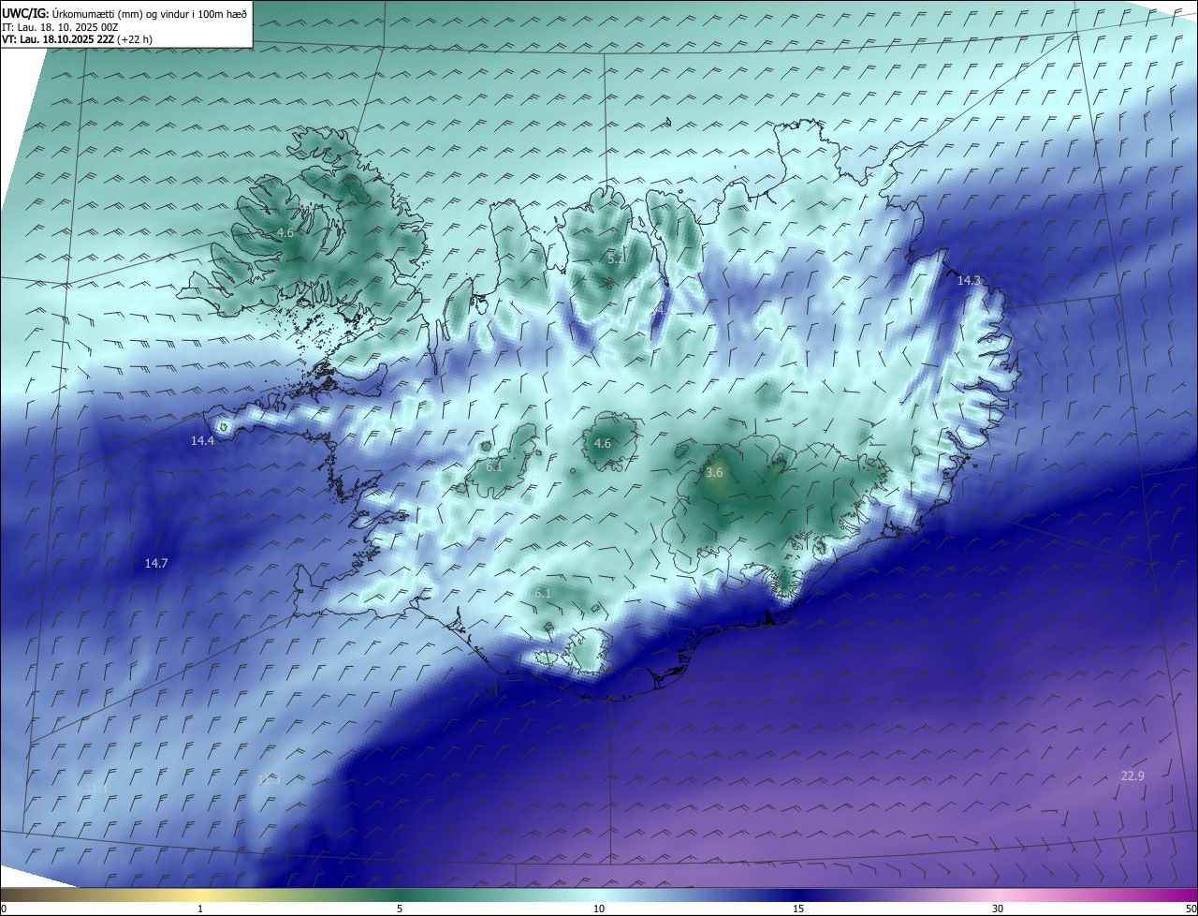Click the 14.3 value off the northeast coast
1198x916 pixels.
click(969, 280)
